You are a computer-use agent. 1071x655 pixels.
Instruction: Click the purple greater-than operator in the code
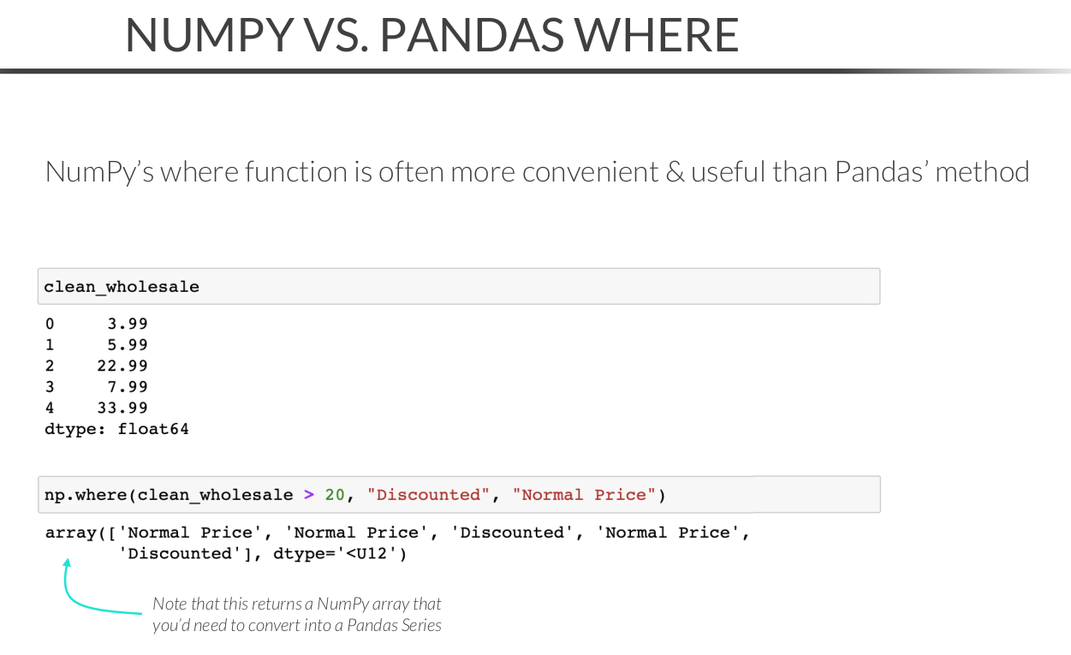[x=309, y=495]
